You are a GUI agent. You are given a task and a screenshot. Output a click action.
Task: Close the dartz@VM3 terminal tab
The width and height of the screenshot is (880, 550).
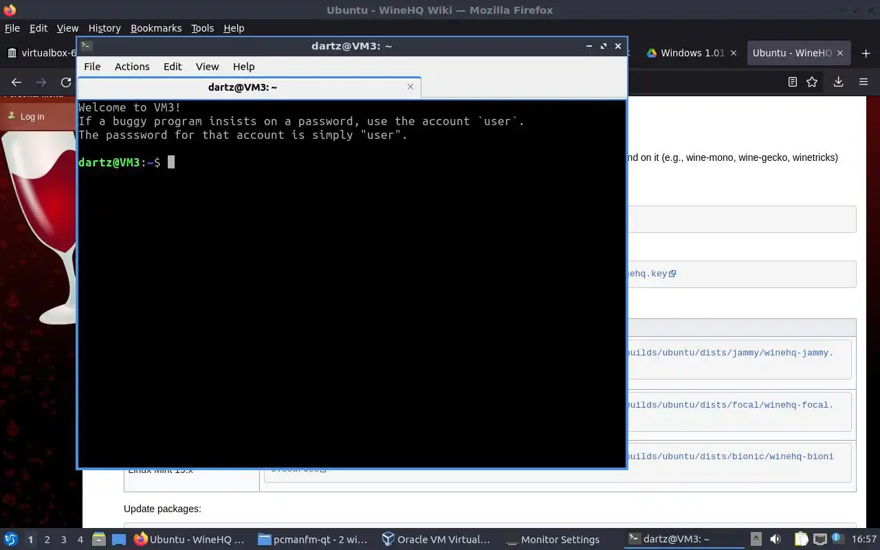click(410, 87)
